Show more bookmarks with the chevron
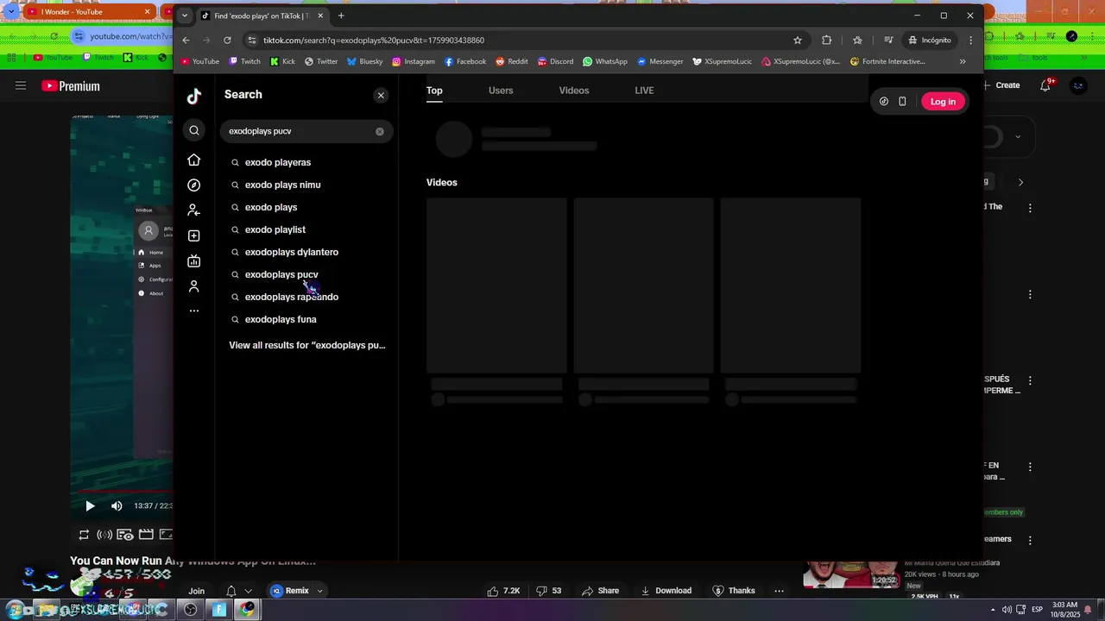This screenshot has height=621, width=1105. [963, 61]
